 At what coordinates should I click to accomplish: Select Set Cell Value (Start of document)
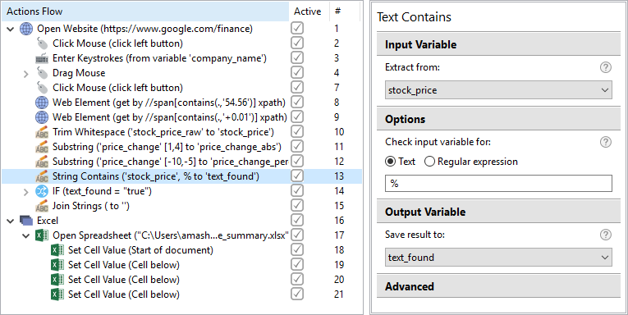[x=140, y=250]
